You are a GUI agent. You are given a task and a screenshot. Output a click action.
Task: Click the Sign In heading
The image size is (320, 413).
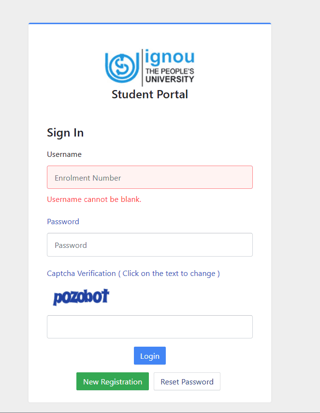65,133
